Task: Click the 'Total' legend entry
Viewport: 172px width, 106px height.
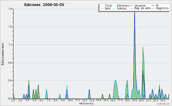Action: click(108, 5)
